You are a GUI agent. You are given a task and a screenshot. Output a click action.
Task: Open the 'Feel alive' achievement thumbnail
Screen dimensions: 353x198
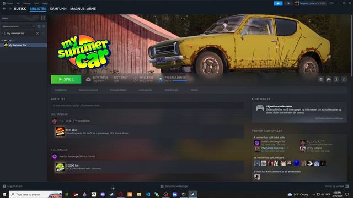click(x=60, y=131)
